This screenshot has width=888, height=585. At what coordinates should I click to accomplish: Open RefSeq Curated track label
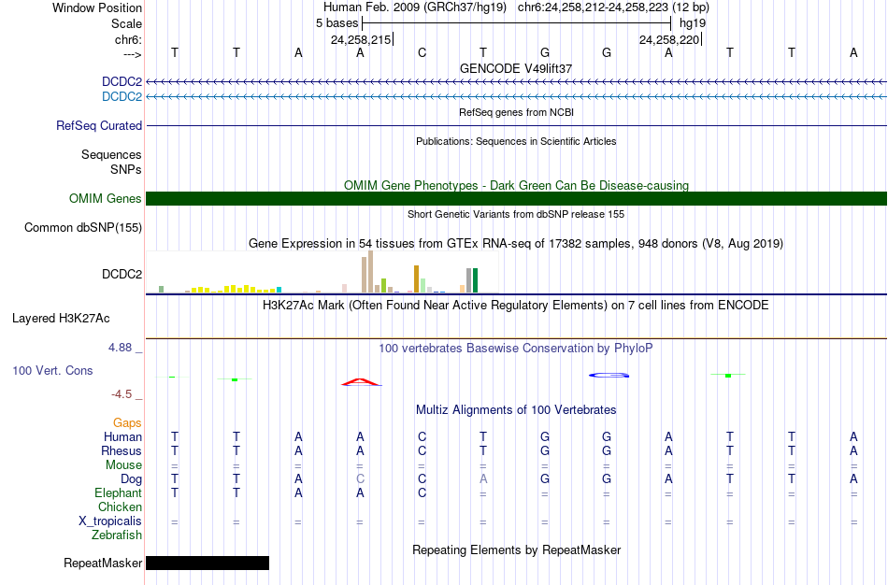(99, 126)
